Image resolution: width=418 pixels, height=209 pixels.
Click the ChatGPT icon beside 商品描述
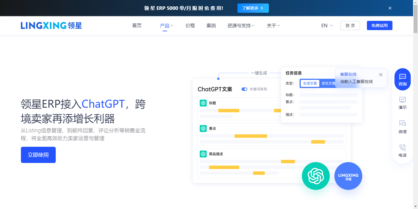tap(203, 154)
